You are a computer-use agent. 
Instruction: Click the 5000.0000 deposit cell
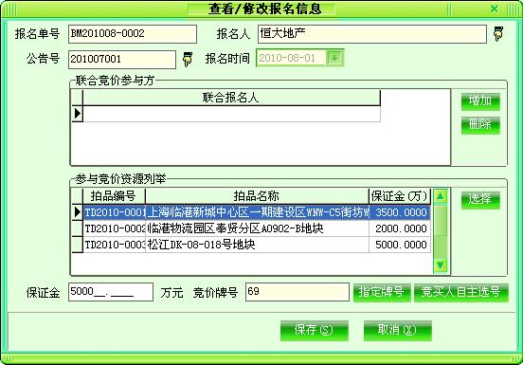coord(400,245)
